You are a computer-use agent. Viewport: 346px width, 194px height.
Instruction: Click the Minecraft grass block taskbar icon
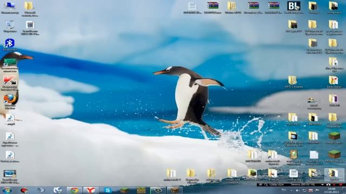pyautogui.click(x=124, y=190)
